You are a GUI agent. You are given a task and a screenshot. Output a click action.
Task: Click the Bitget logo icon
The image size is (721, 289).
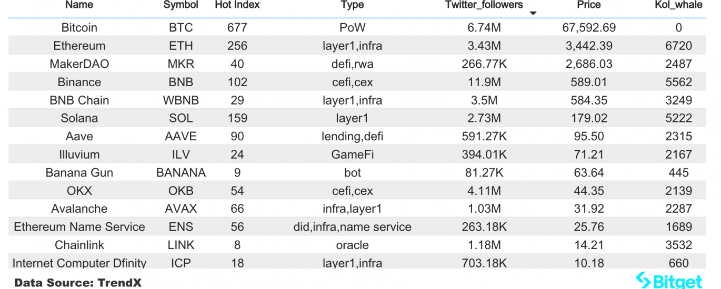pyautogui.click(x=643, y=280)
